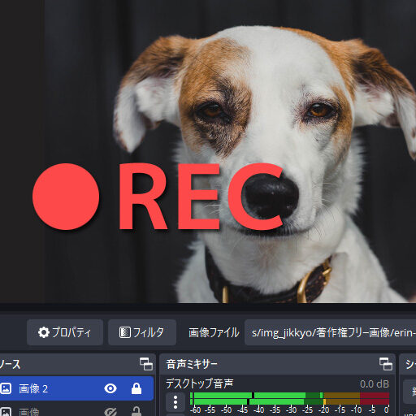Click the 0.0 dB volume readout
Image resolution: width=416 pixels, height=416 pixels.
point(375,383)
